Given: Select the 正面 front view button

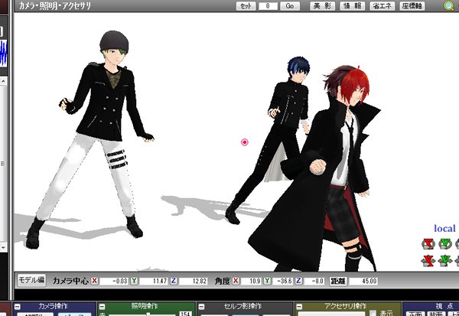Looking at the screenshot, I should click(x=415, y=314).
